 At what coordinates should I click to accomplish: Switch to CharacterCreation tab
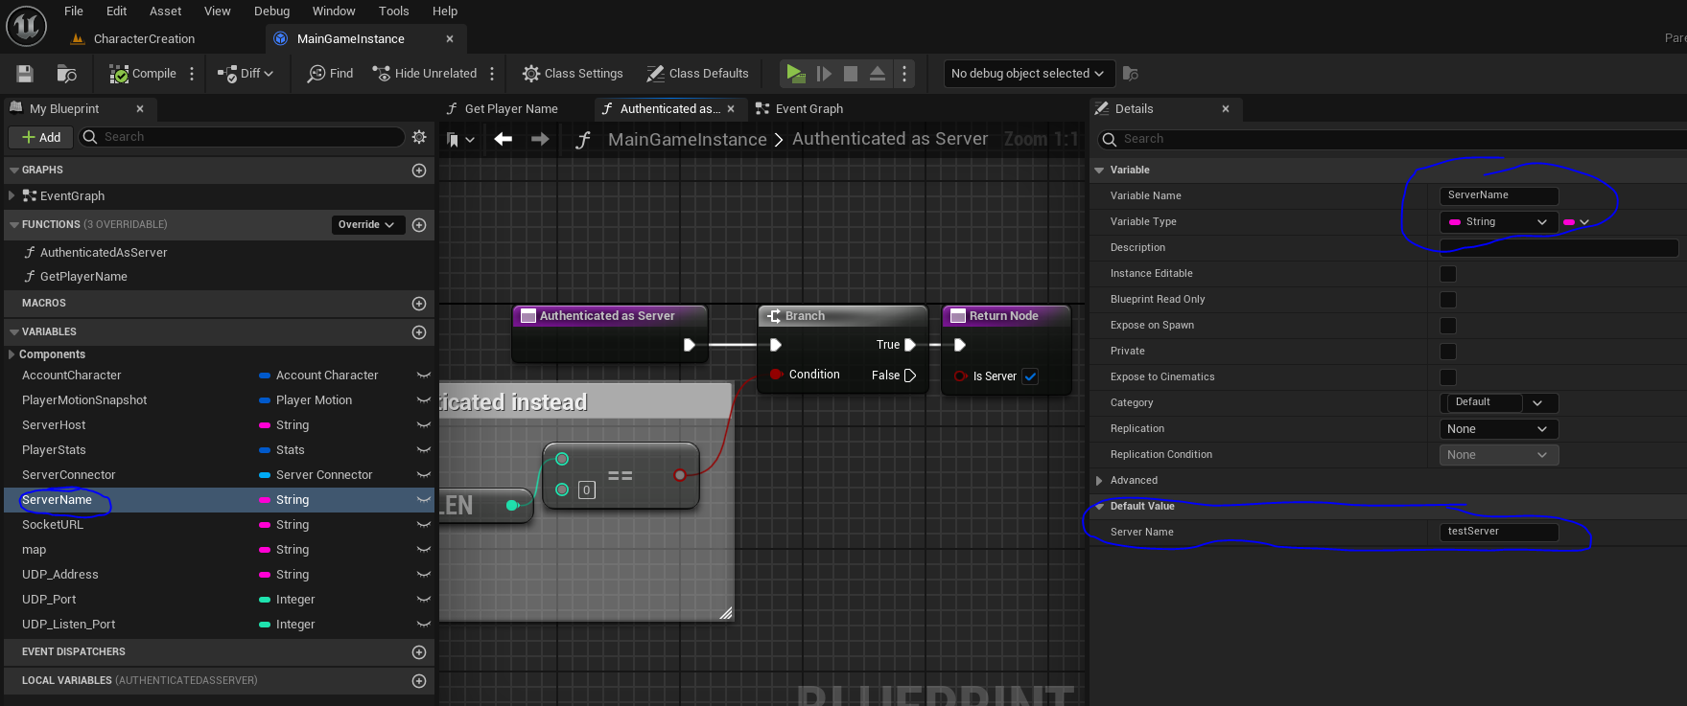pos(144,39)
